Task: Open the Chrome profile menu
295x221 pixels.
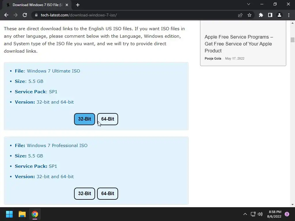Action: 279,15
